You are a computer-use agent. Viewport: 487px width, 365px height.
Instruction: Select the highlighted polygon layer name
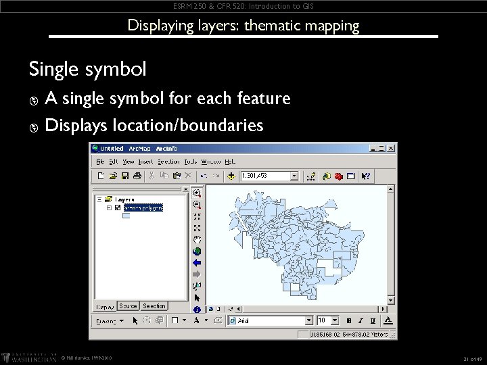(x=143, y=208)
